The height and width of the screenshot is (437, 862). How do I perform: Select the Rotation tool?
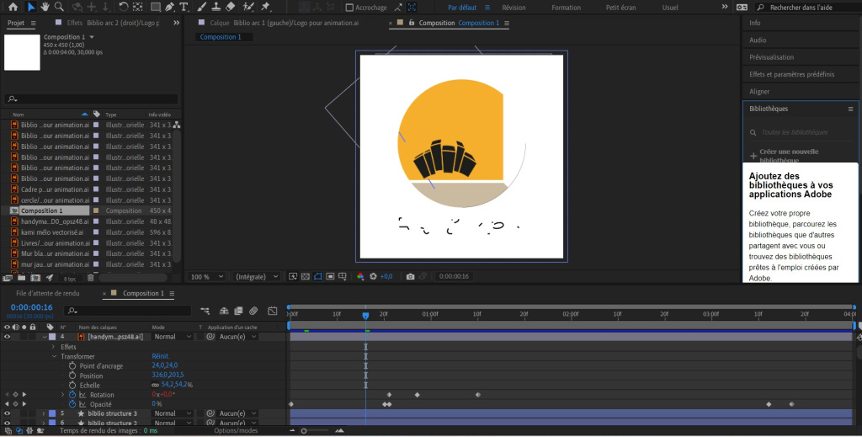coord(124,7)
